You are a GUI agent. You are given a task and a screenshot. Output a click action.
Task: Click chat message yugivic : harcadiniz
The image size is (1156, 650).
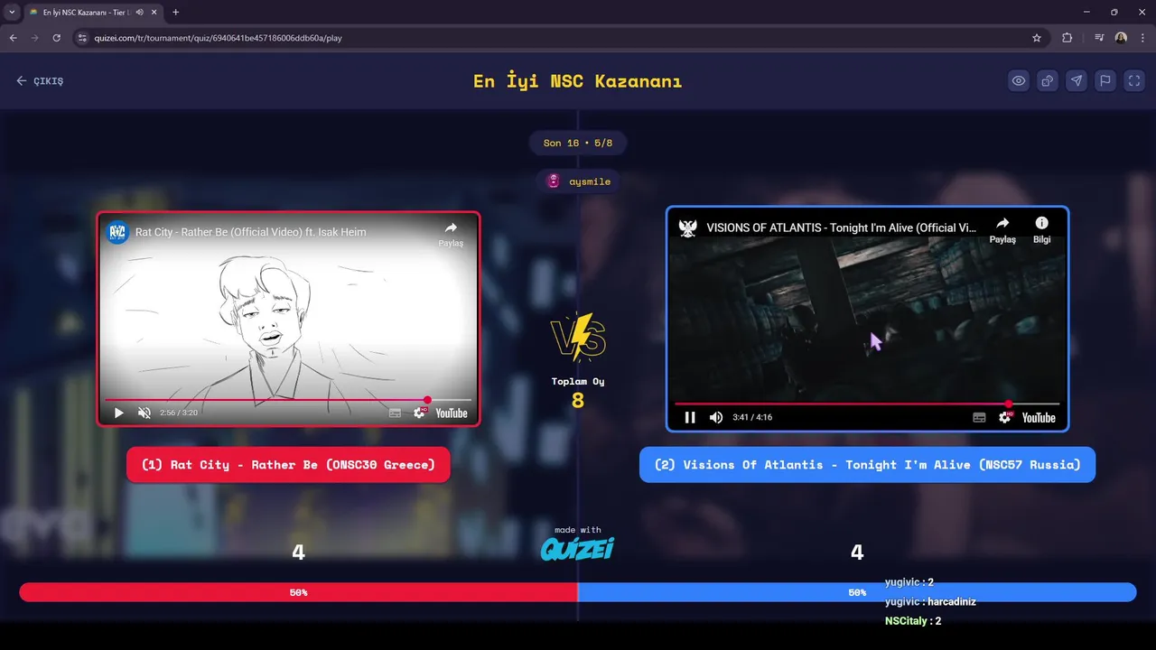(930, 601)
